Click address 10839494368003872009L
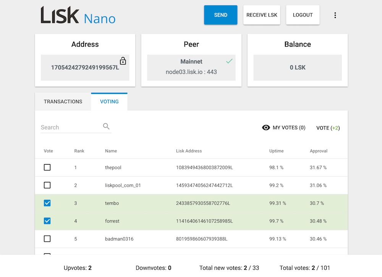Screen dimensions: 382x277 pyautogui.click(x=204, y=167)
